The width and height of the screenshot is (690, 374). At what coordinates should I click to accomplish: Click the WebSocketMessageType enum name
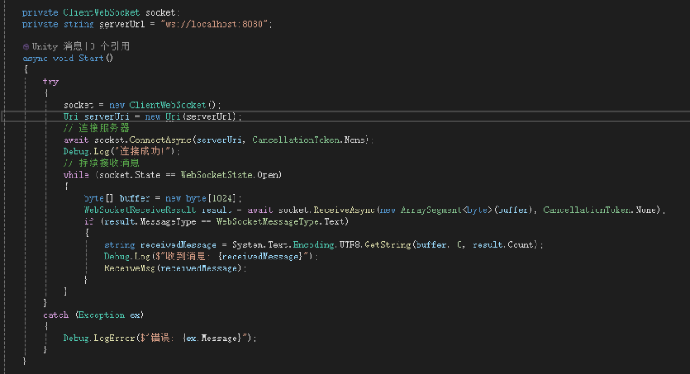pyautogui.click(x=267, y=221)
